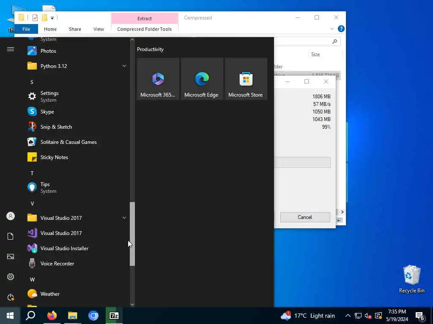This screenshot has height=324, width=433.
Task: Expand the Start menu hamburger
Action: [x=11, y=49]
